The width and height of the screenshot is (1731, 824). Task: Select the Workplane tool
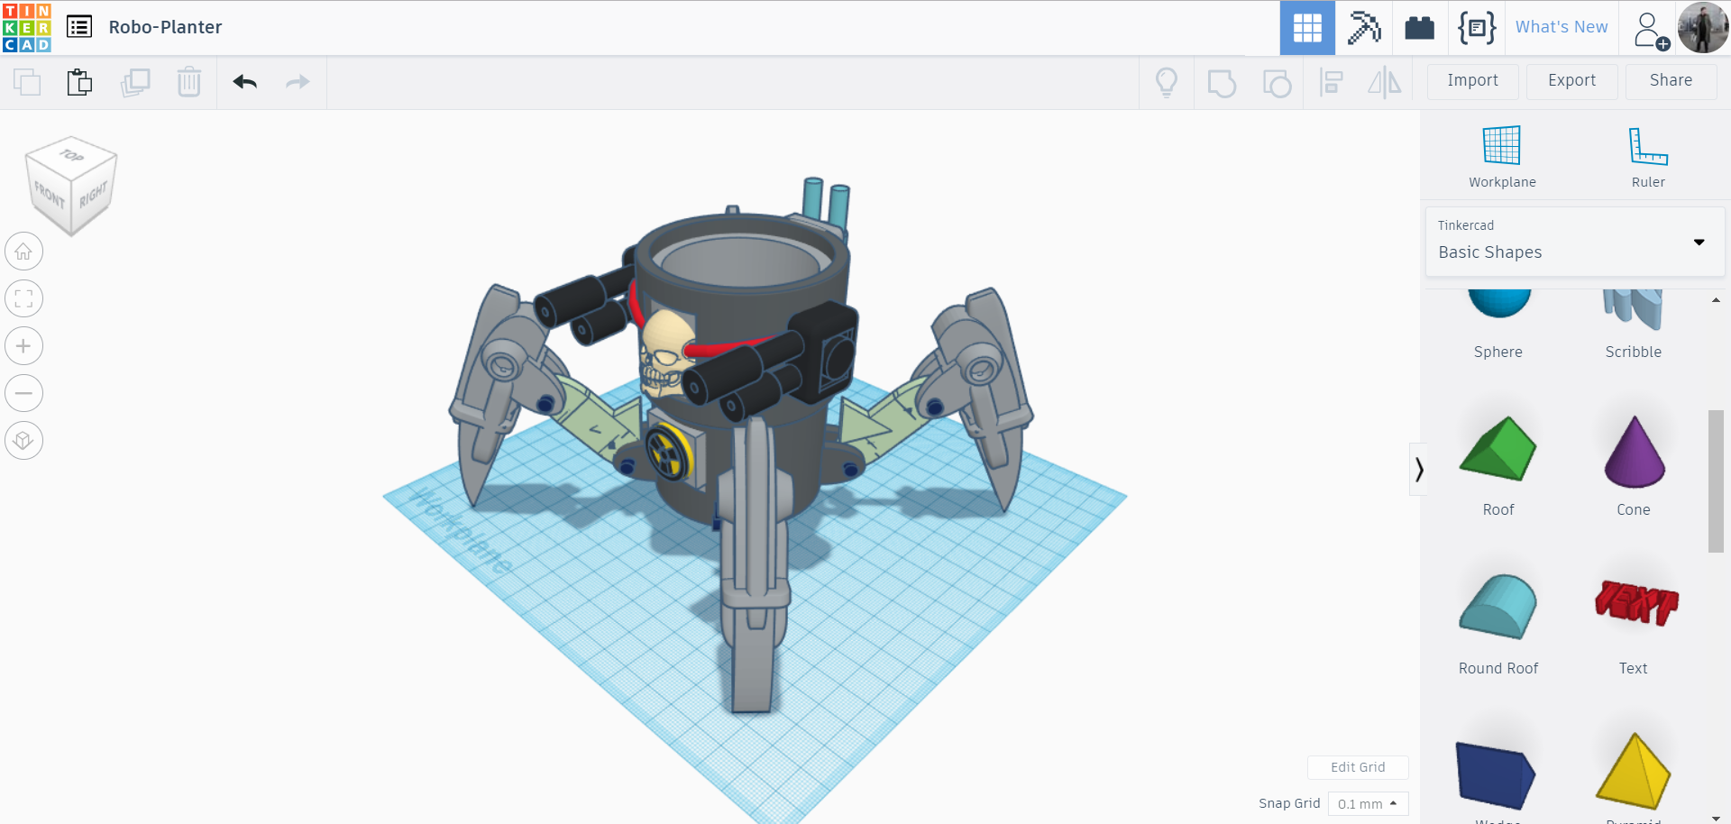click(1502, 157)
